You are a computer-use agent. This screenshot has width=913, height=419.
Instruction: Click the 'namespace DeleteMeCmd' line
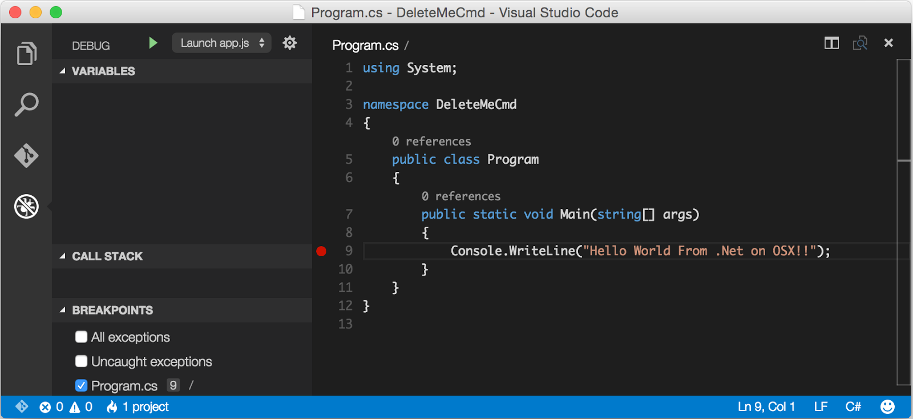(439, 104)
